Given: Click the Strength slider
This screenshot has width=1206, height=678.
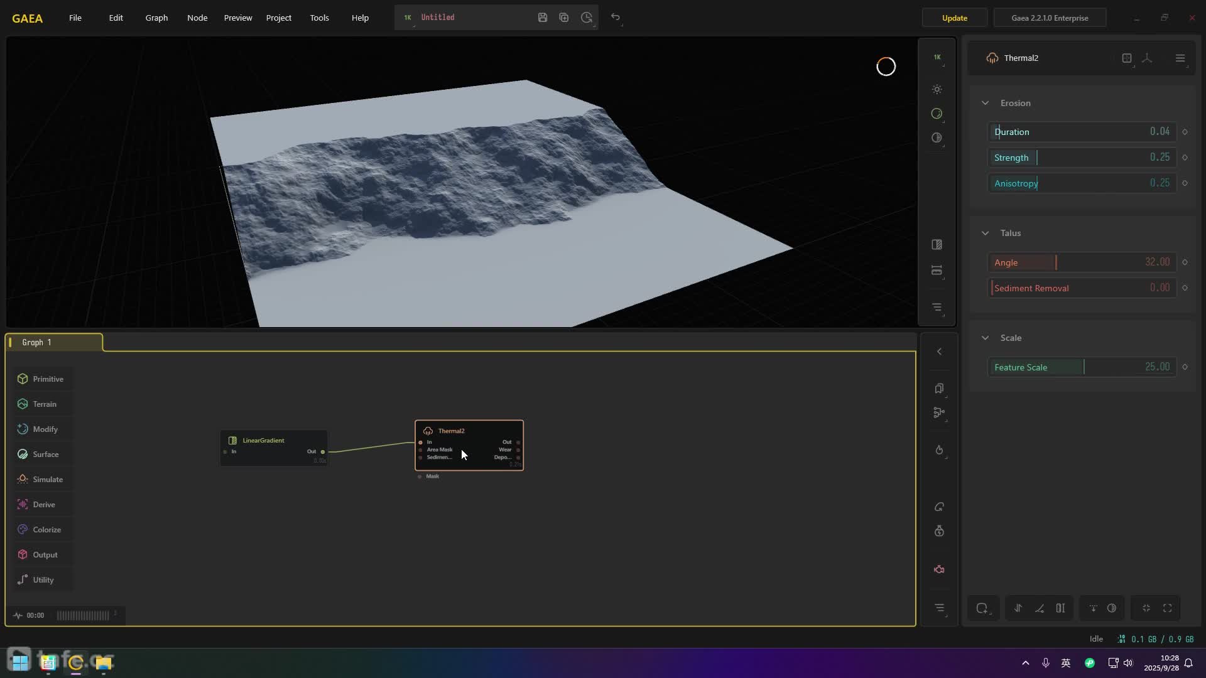Looking at the screenshot, I should [1081, 158].
